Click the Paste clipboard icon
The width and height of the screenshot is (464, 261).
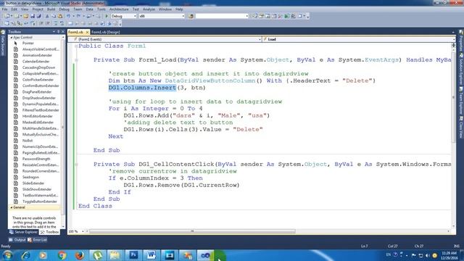(60, 16)
